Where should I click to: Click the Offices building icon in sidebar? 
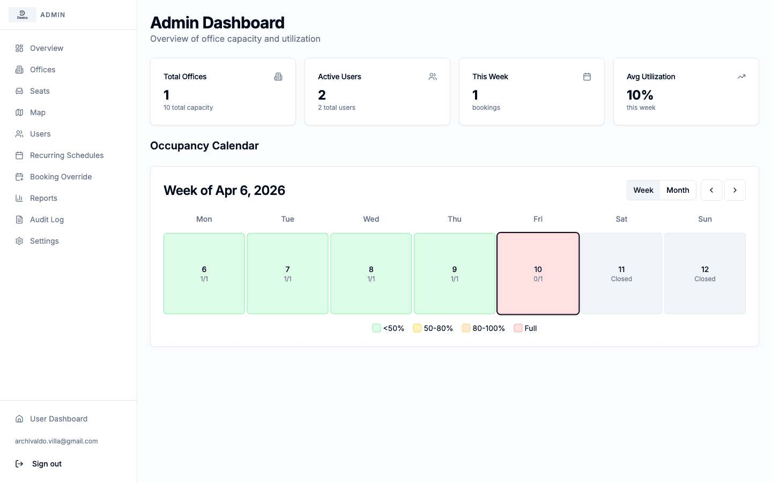(19, 70)
